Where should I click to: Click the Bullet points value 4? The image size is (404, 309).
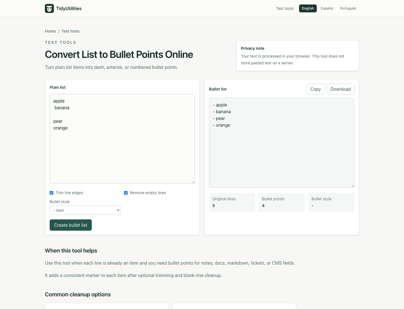[x=263, y=206]
